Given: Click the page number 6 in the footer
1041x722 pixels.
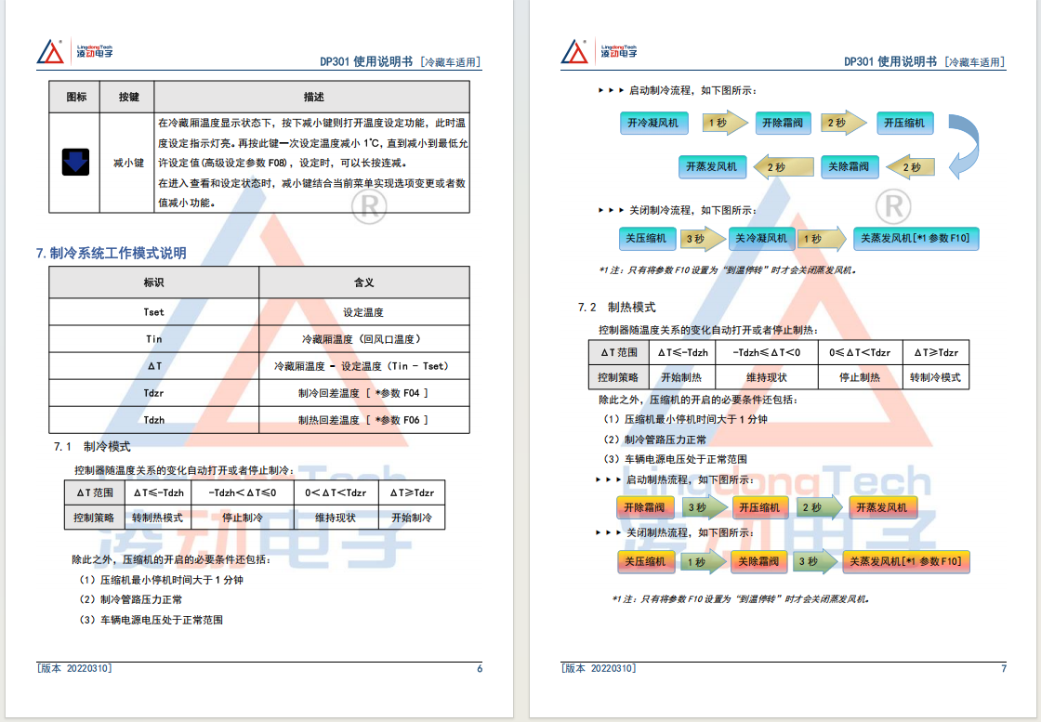Looking at the screenshot, I should pyautogui.click(x=480, y=668).
